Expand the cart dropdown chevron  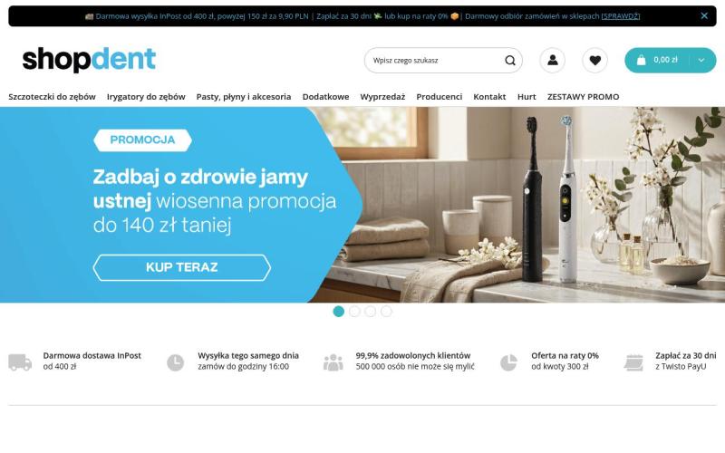(x=701, y=60)
